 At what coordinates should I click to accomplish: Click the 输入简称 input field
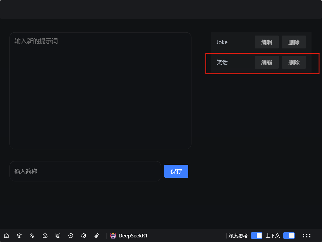pos(85,171)
